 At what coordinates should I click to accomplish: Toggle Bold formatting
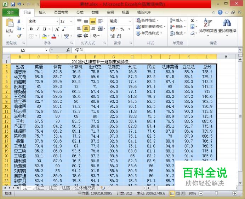pyautogui.click(x=31, y=29)
